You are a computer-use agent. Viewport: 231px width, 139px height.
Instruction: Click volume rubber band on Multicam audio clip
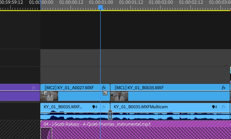(170, 112)
